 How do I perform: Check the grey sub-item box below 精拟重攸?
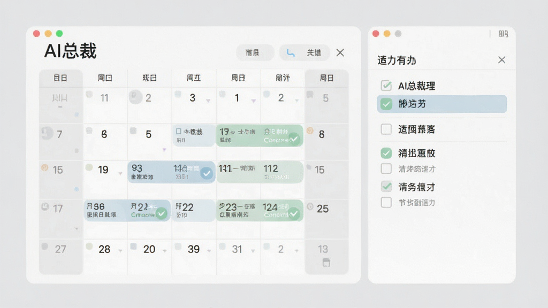tap(386, 168)
